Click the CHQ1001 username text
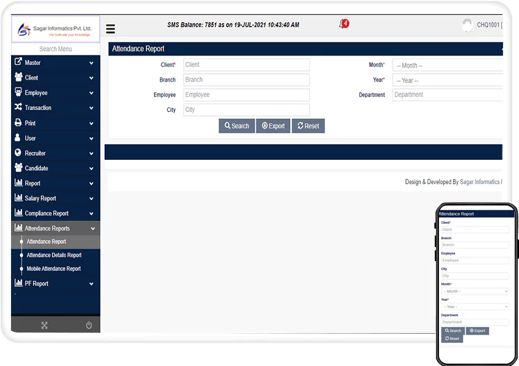Viewport: 519px width, 366px height. (488, 25)
